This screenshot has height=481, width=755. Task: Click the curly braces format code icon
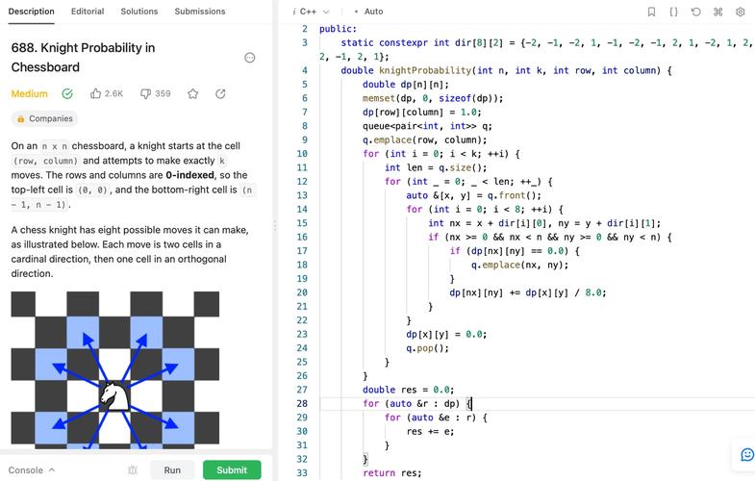tap(673, 12)
